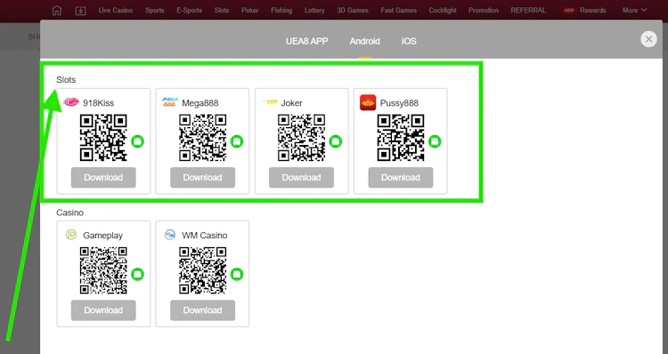Click the Joker QR code
Screen dimensions: 668x354
[302, 138]
